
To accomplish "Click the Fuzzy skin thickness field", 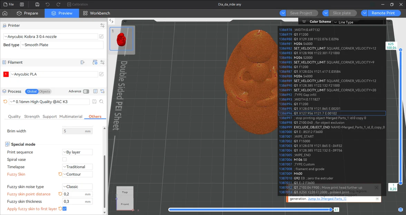I will (x=77, y=201).
